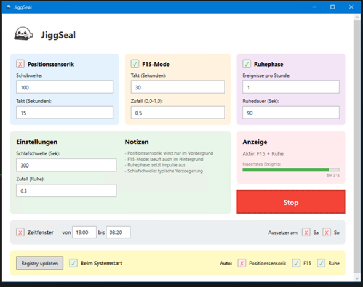Toggle the Sa skip-day checkbox
The width and height of the screenshot is (363, 287).
[306, 232]
